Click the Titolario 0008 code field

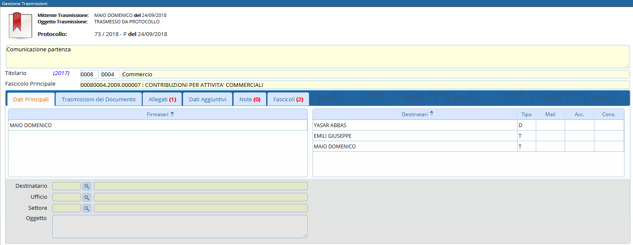click(89, 74)
